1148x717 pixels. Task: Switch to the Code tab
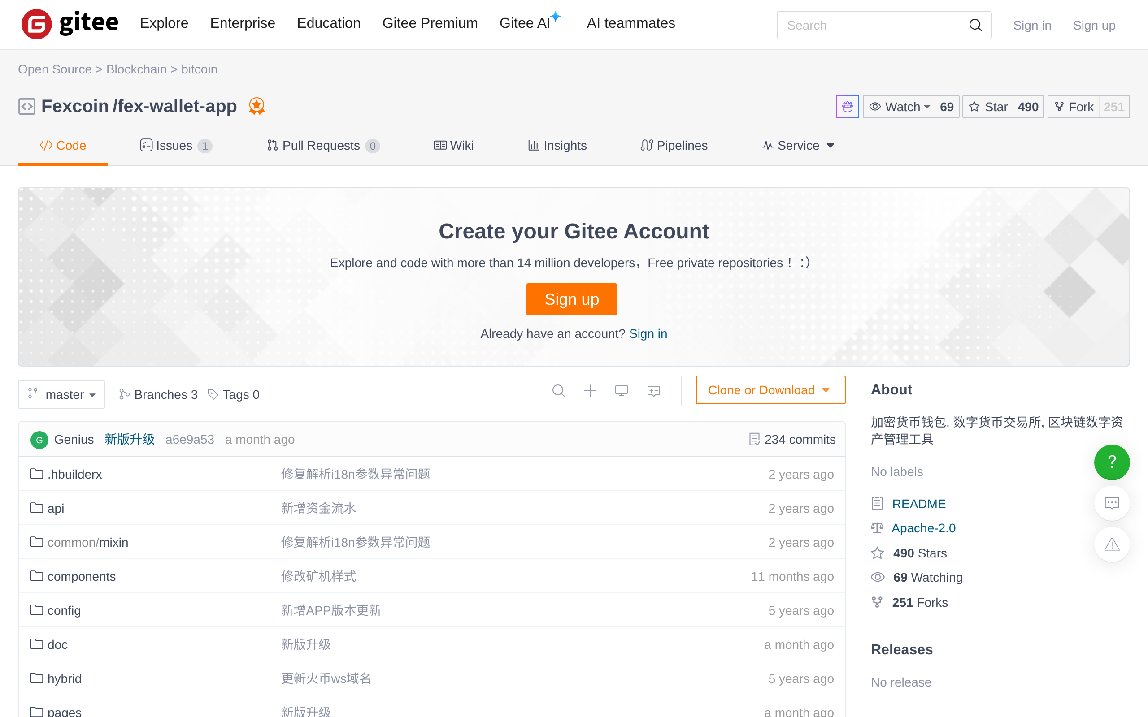coord(63,146)
